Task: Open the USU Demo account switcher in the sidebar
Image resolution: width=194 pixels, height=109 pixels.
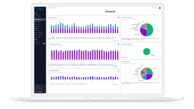Action: point(40,91)
